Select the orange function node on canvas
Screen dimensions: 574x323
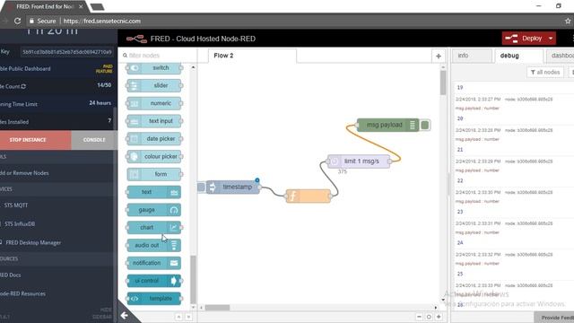[x=309, y=196]
